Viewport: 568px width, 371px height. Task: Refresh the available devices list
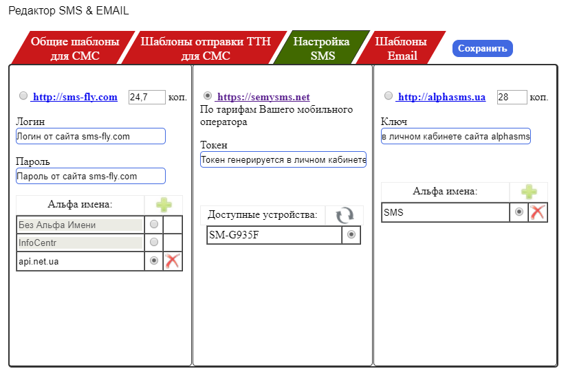(x=344, y=216)
